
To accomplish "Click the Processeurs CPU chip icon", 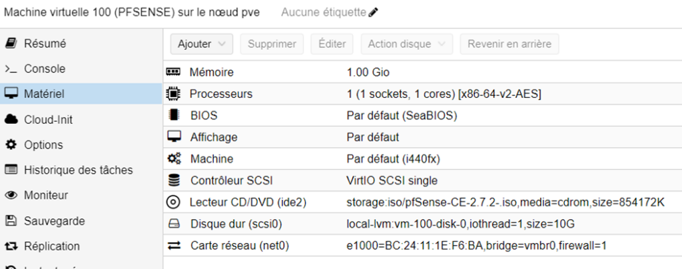I will [173, 94].
